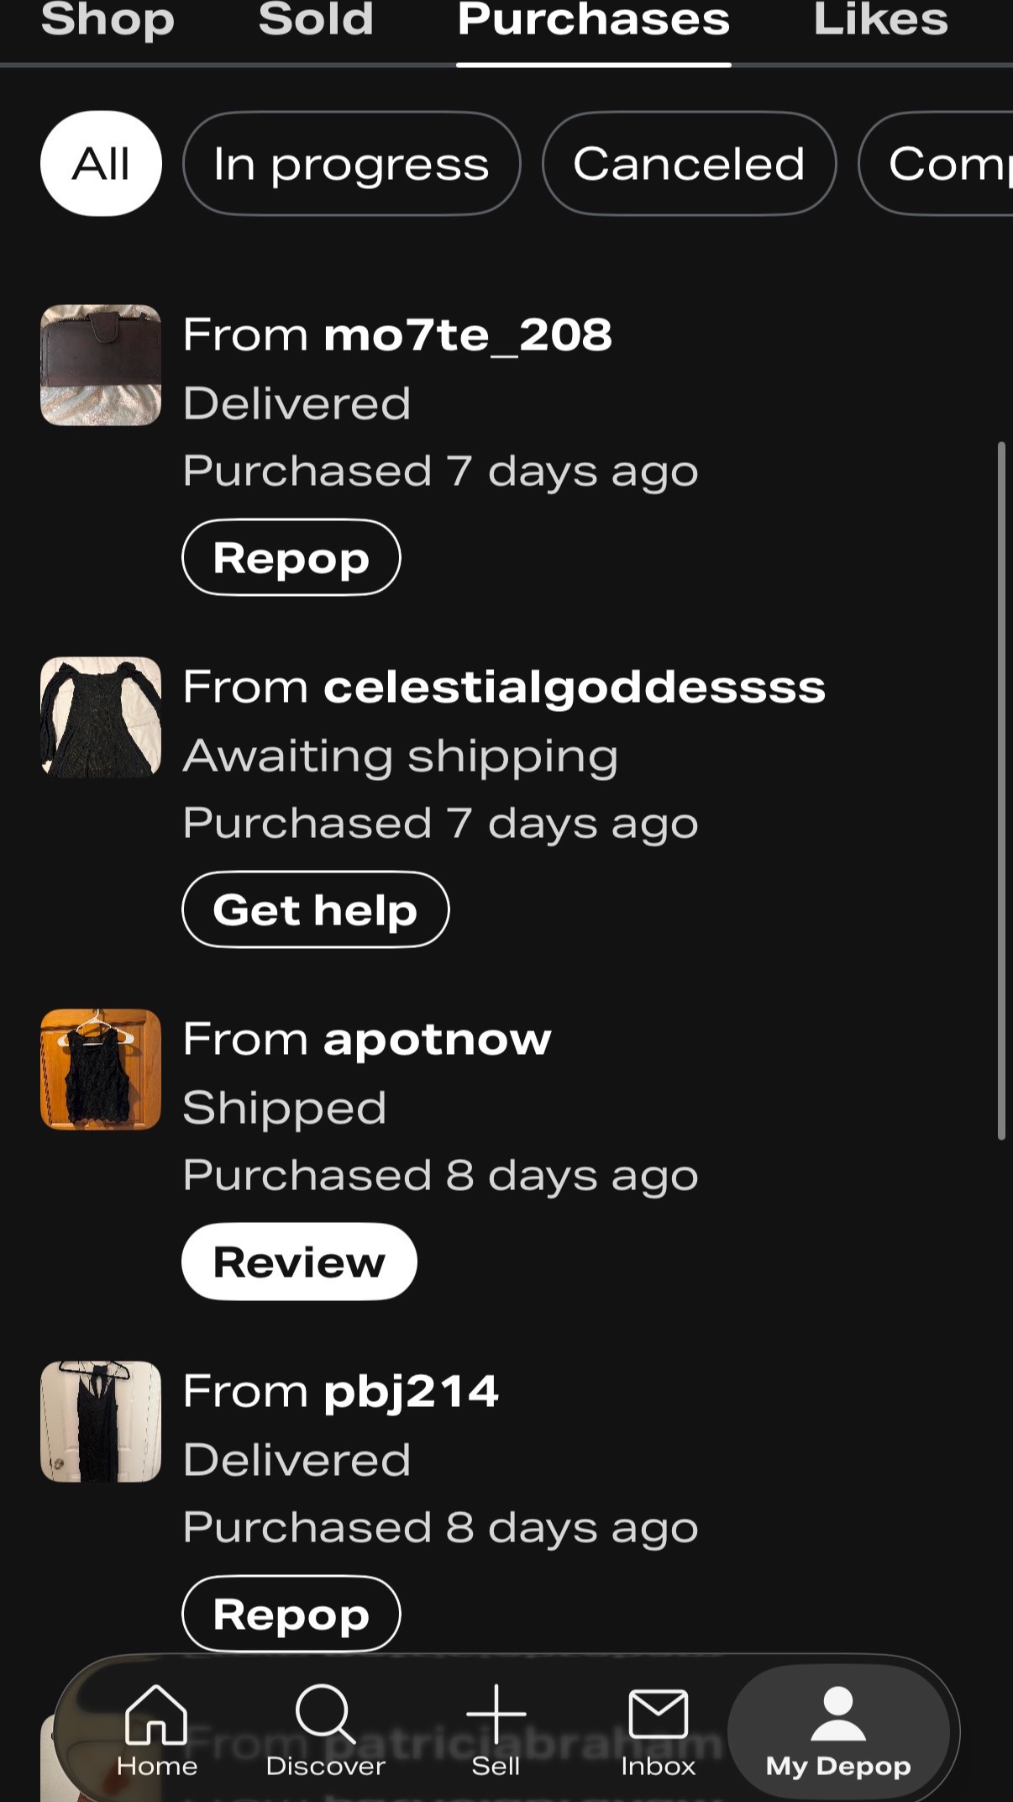View celestialgoddessss black dress thumbnail
Image resolution: width=1013 pixels, height=1802 pixels.
101,717
